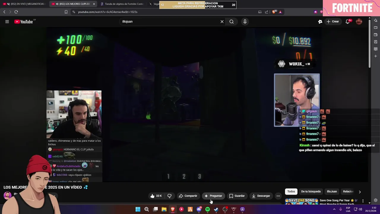Viewport: 380px width, 214px height.
Task: Click the tray microphone icon
Action: 341,209
